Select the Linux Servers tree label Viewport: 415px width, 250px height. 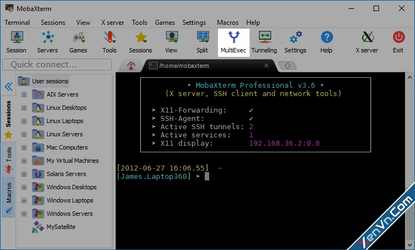65,134
